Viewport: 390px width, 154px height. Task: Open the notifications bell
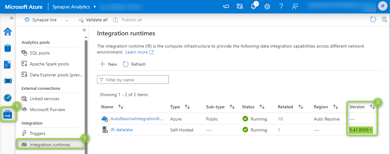tap(254, 7)
